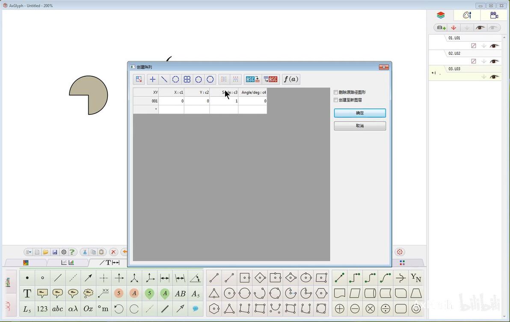Click the hexagon outline array icon
Viewport: 510px width, 322px height.
tap(210, 79)
